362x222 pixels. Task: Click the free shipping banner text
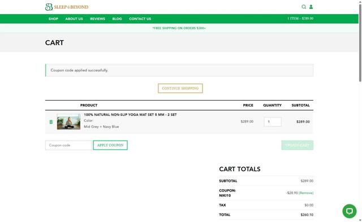pos(179,28)
